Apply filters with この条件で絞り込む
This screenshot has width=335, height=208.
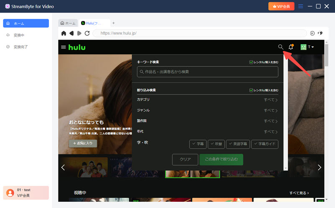pos(221,160)
